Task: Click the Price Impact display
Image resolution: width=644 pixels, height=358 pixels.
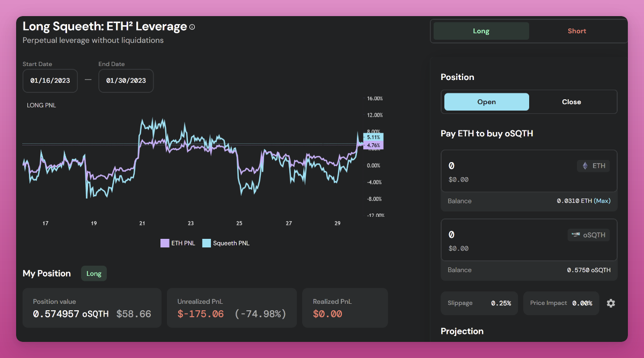Action: (561, 303)
